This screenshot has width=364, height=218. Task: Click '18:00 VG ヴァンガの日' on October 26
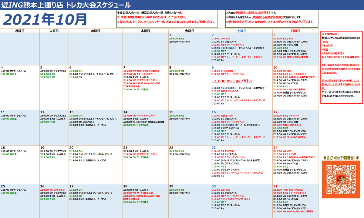(x=53, y=190)
